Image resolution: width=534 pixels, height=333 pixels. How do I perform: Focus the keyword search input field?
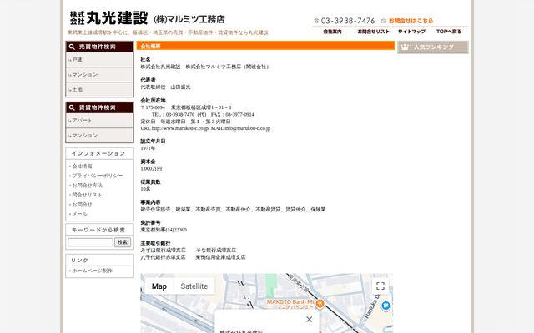(90, 242)
